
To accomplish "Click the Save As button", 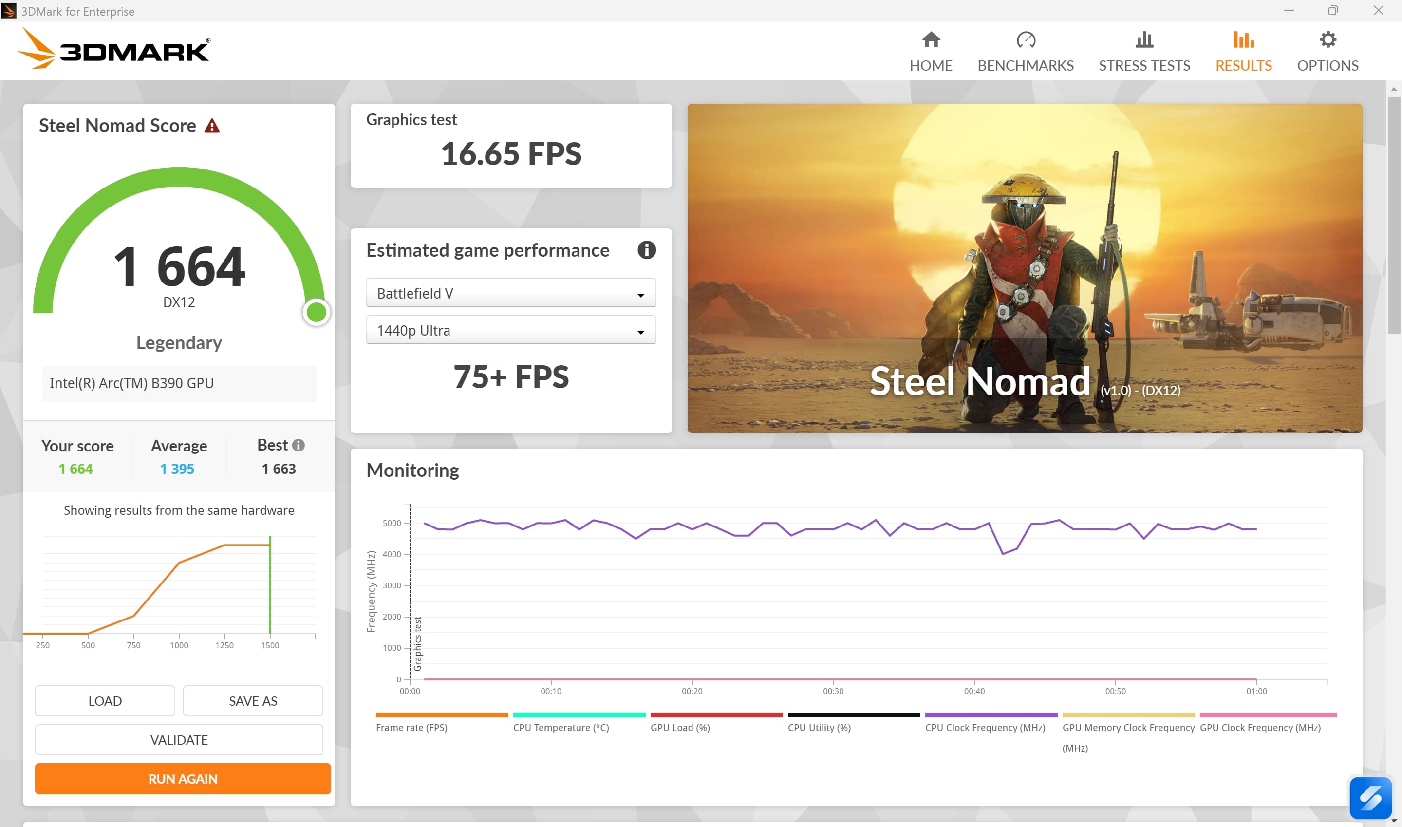I will [x=252, y=701].
